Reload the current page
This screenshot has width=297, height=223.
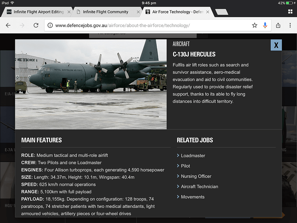pyautogui.click(x=36, y=25)
